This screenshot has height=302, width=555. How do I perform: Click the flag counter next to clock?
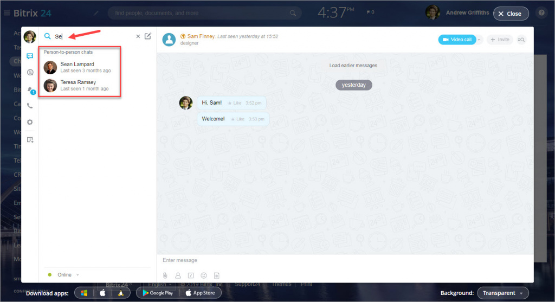tap(370, 12)
